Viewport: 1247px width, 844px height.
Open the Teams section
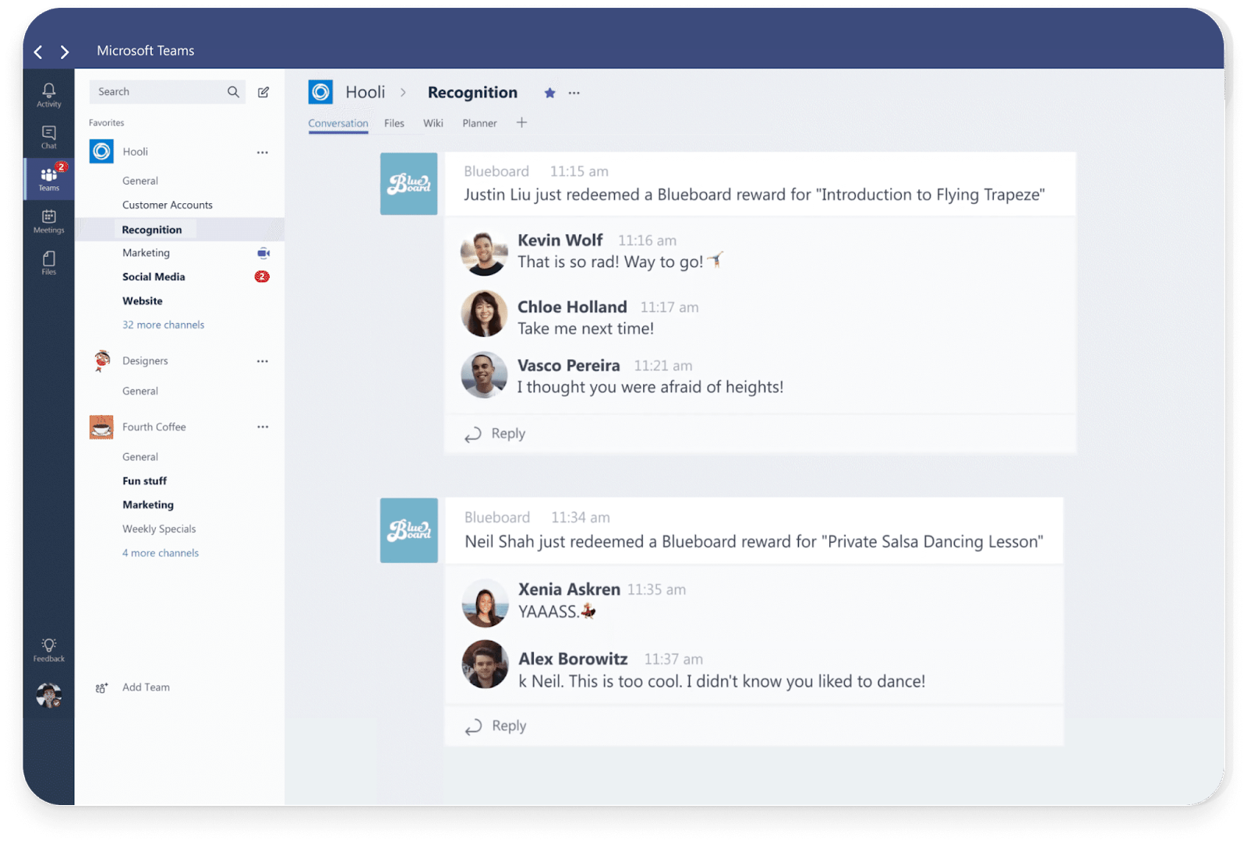[49, 178]
